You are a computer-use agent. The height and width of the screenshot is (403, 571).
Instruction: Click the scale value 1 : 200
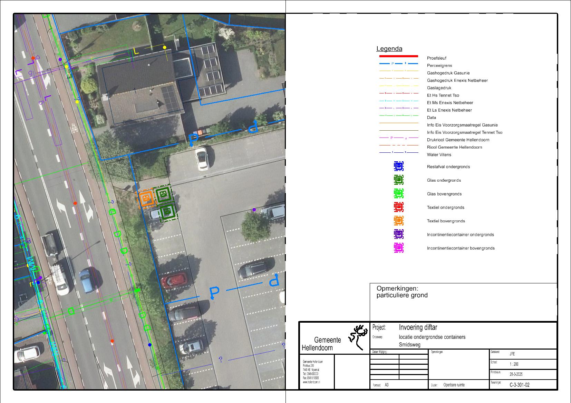coord(514,364)
